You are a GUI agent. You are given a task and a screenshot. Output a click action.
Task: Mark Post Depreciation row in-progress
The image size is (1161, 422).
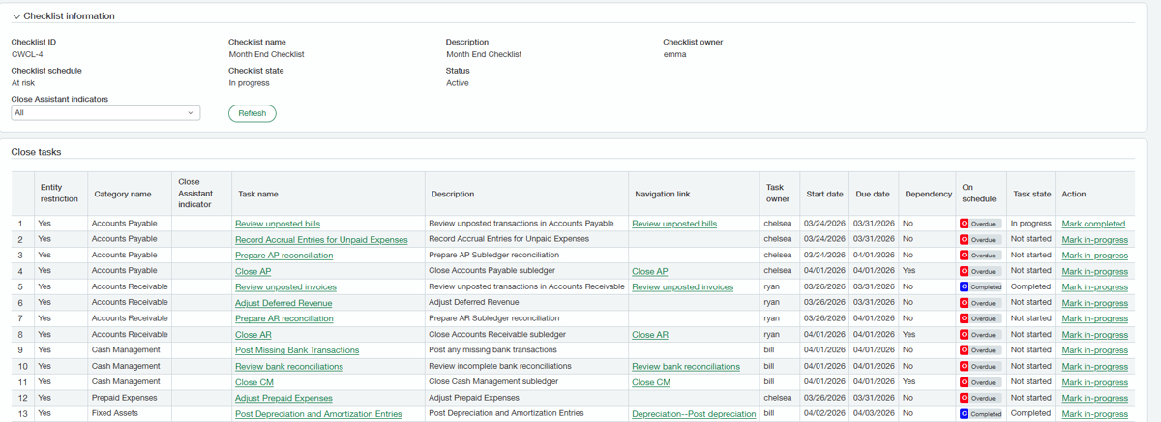[1095, 414]
